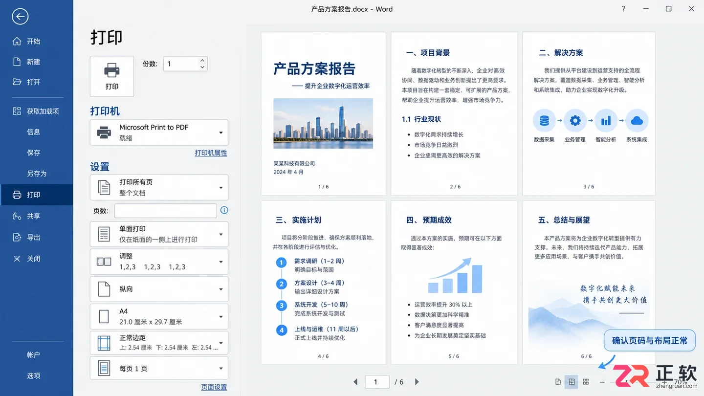Click the preview thumbnail of page 1 / 6
Image resolution: width=704 pixels, height=396 pixels.
pos(323,113)
